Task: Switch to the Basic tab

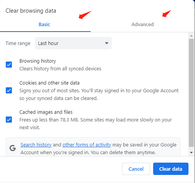Action: point(44,24)
